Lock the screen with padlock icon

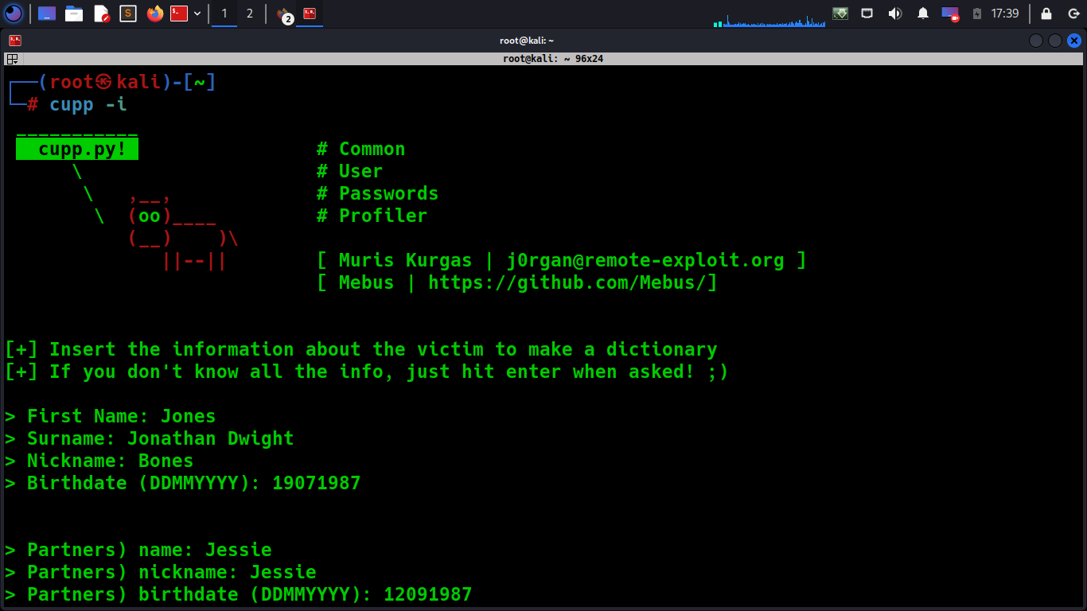[x=1046, y=14]
